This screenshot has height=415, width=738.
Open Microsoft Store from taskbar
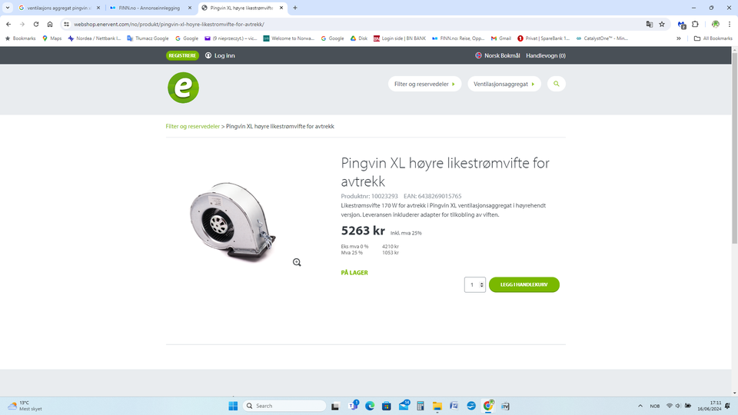tap(387, 406)
